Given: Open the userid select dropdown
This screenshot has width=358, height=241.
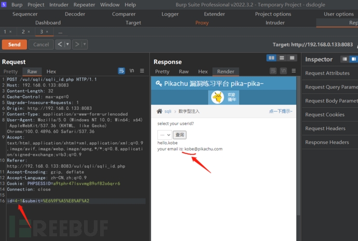Looking at the screenshot, I should 164,135.
